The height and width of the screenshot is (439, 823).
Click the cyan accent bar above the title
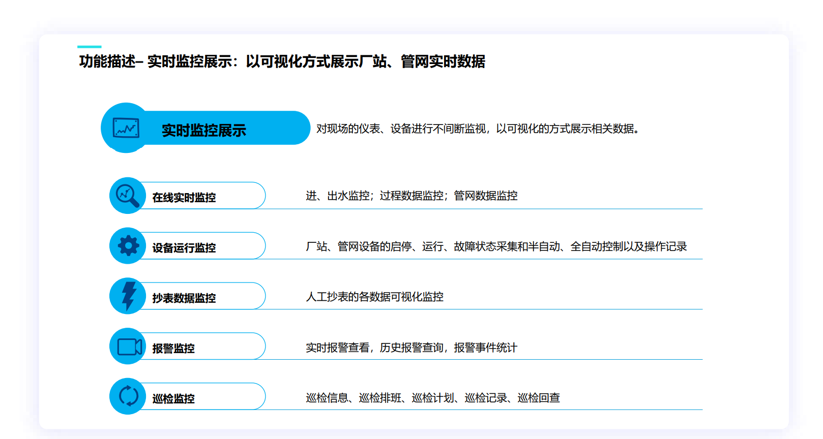[90, 47]
